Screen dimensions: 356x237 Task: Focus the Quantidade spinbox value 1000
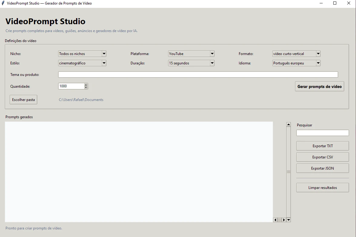click(71, 86)
